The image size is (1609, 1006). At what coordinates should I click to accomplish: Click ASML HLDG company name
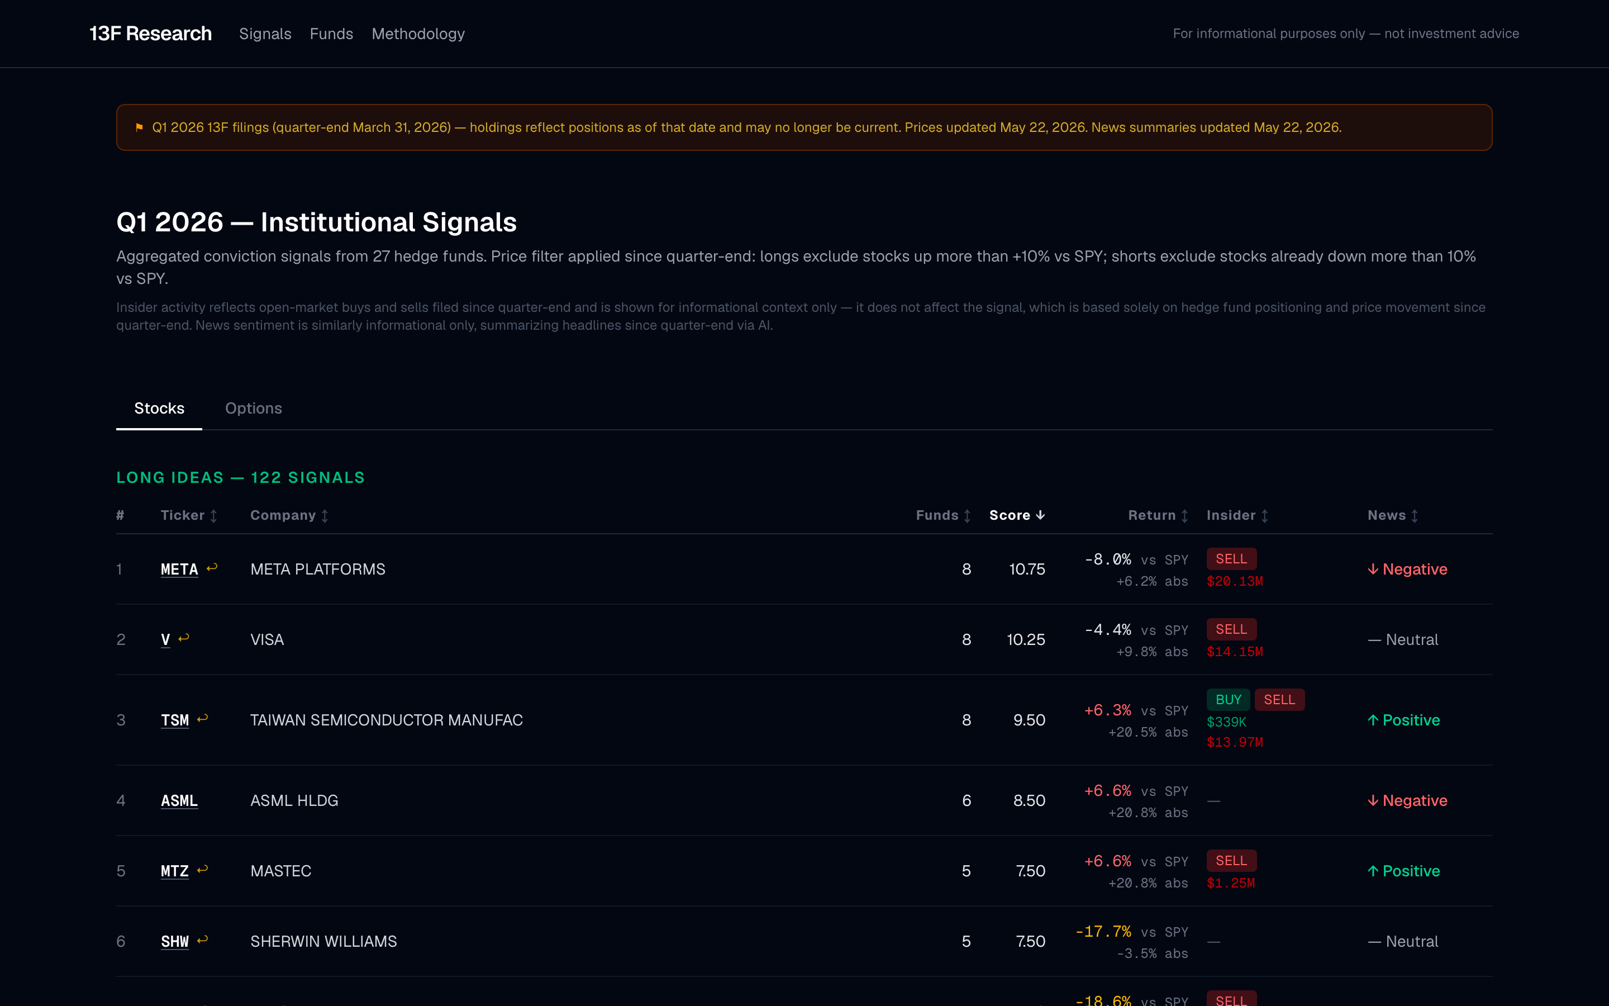pos(294,801)
